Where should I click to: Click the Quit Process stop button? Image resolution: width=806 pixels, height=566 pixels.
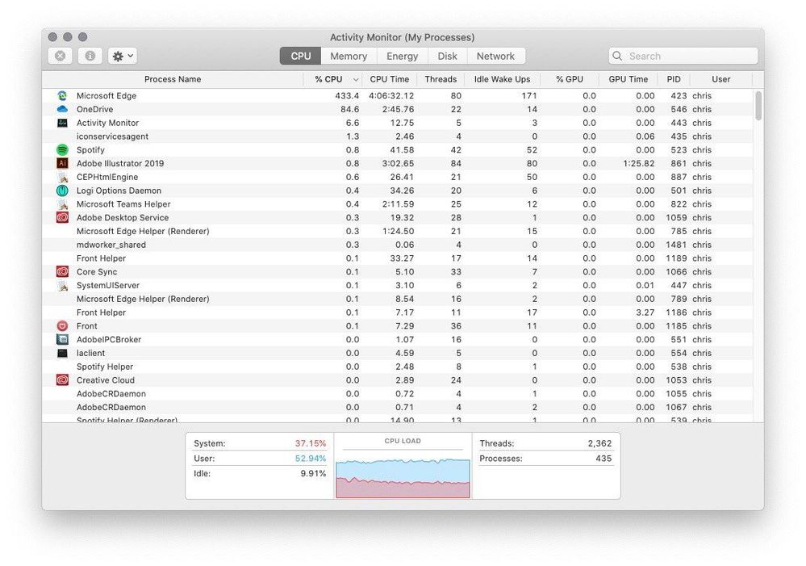click(x=61, y=56)
